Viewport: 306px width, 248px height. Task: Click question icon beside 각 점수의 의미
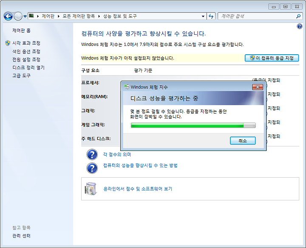[92, 154]
